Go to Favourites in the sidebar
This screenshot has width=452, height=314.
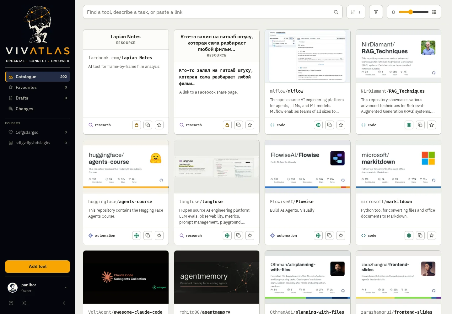click(38, 87)
